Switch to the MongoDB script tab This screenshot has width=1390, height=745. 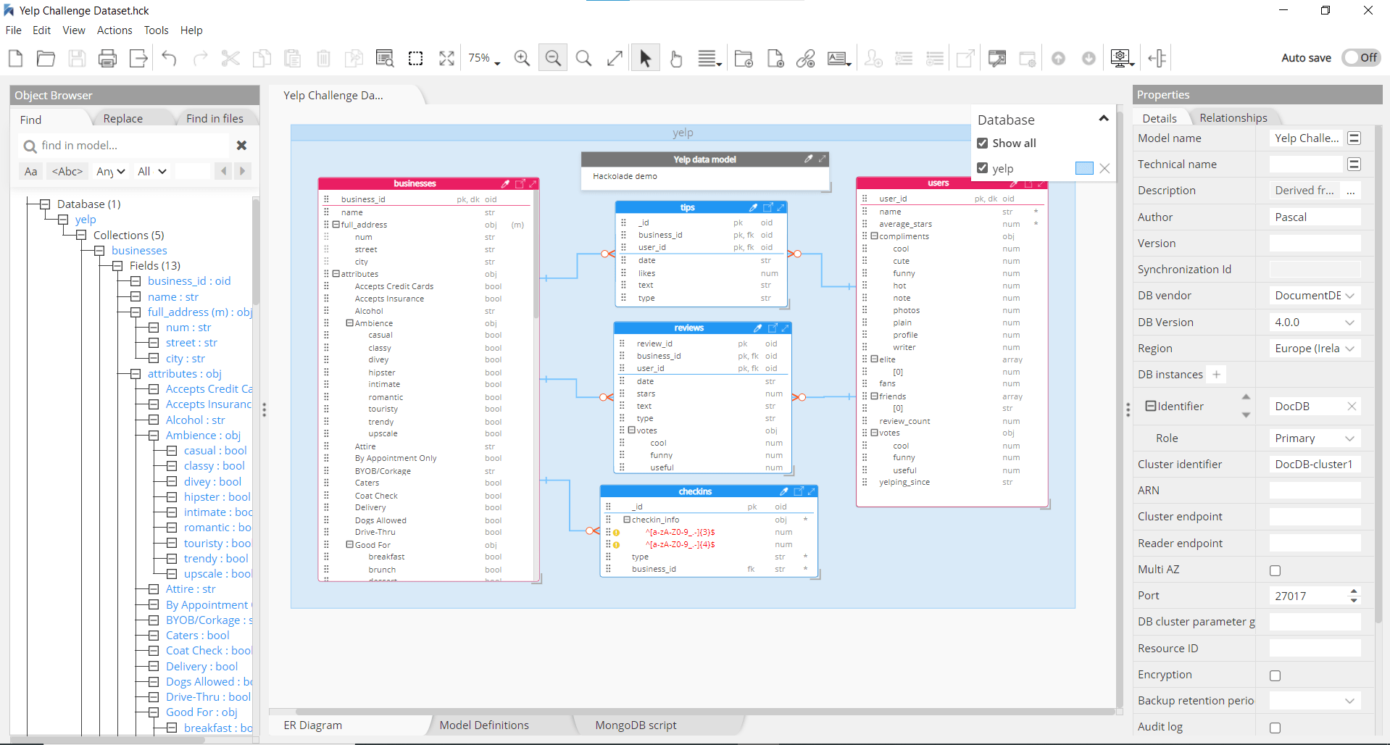click(x=636, y=725)
